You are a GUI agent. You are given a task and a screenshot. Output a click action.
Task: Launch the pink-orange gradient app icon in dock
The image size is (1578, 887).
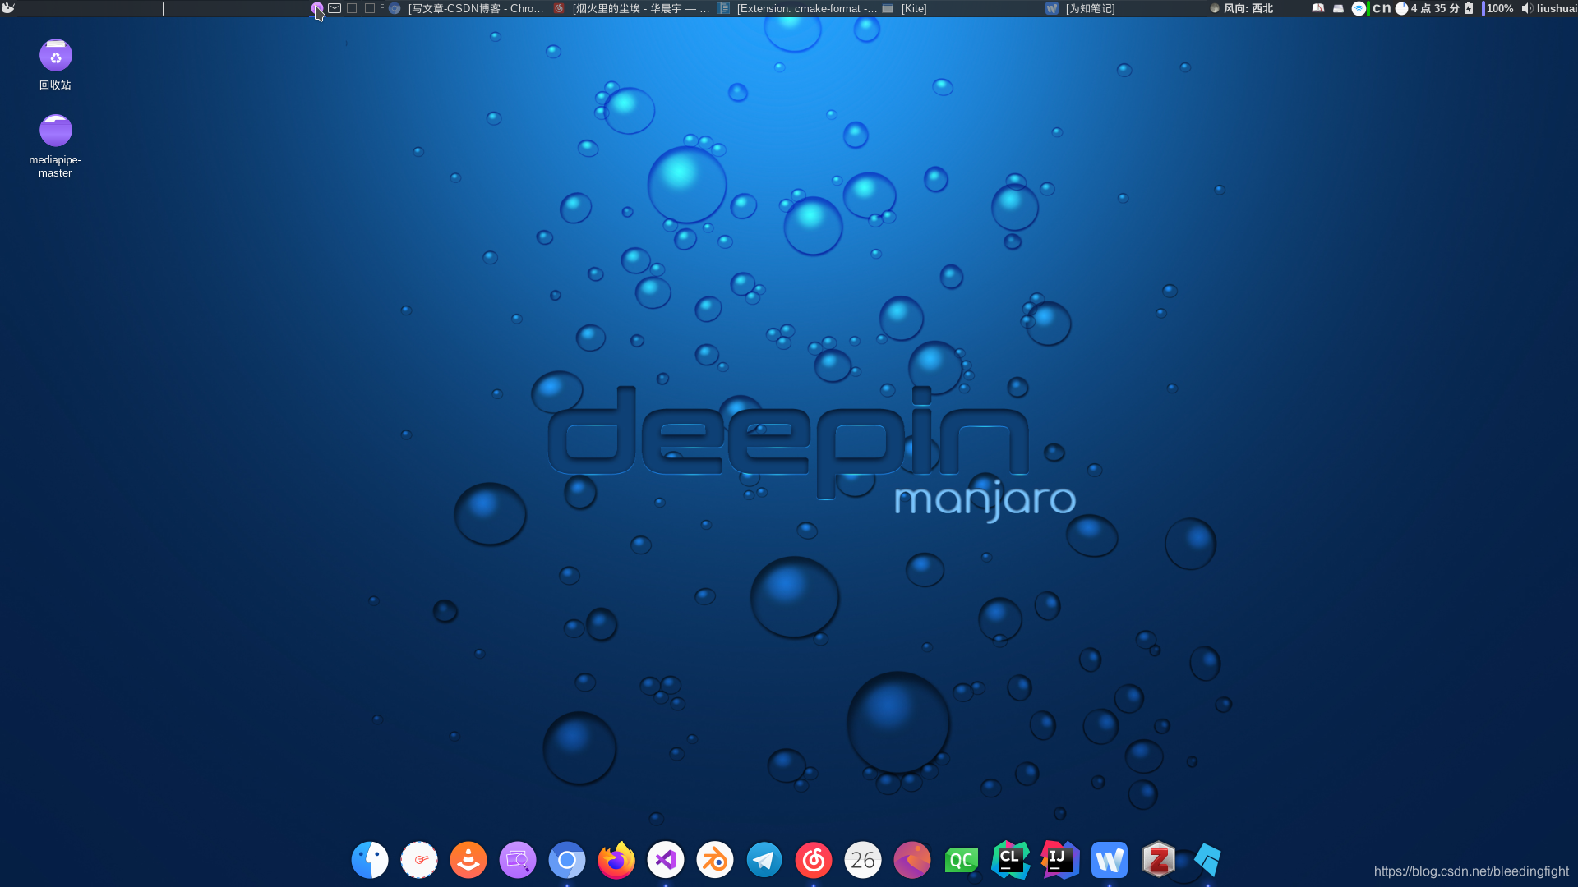[x=912, y=860]
